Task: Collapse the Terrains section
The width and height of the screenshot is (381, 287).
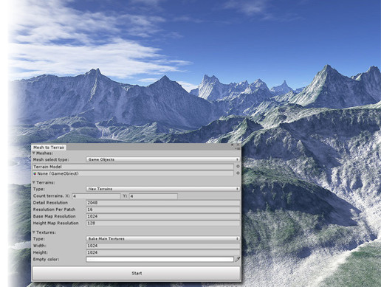Action: [x=34, y=182]
